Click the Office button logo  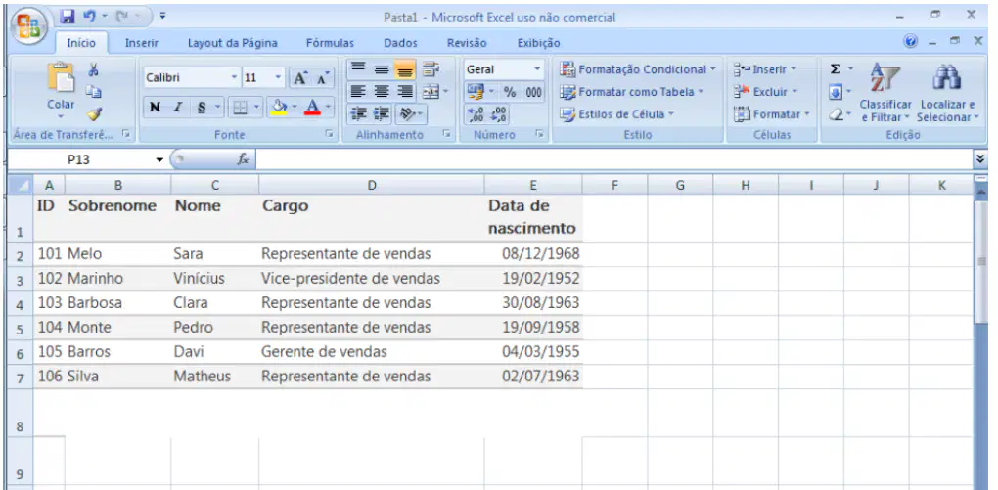[27, 26]
